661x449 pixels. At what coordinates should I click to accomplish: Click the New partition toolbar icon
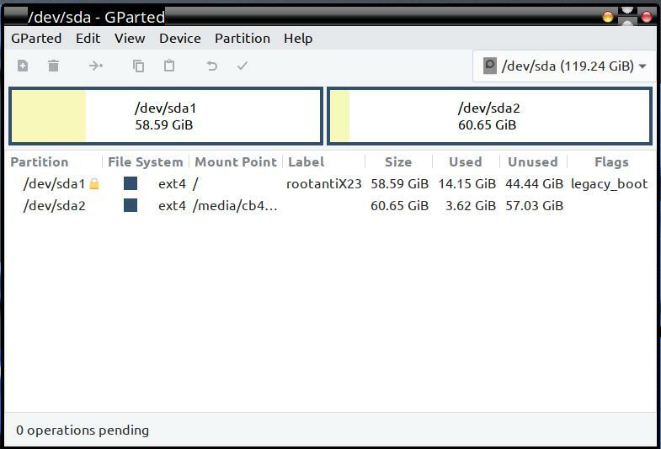23,66
